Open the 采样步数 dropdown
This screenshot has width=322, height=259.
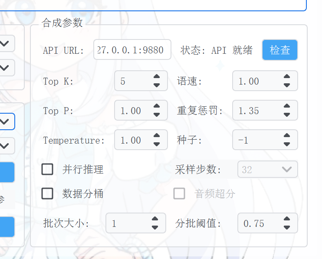coord(267,169)
